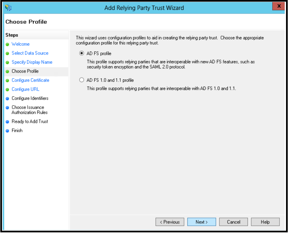Screen dimensions: 288x233
Task: Click the green bullet beside Configure Certificate
Action: pyautogui.click(x=7, y=81)
